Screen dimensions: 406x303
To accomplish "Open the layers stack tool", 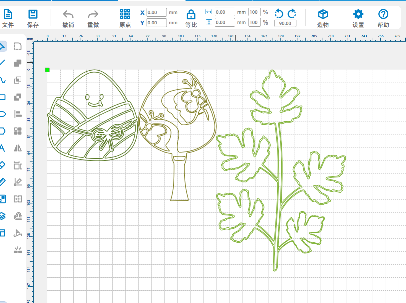I will (x=2, y=216).
